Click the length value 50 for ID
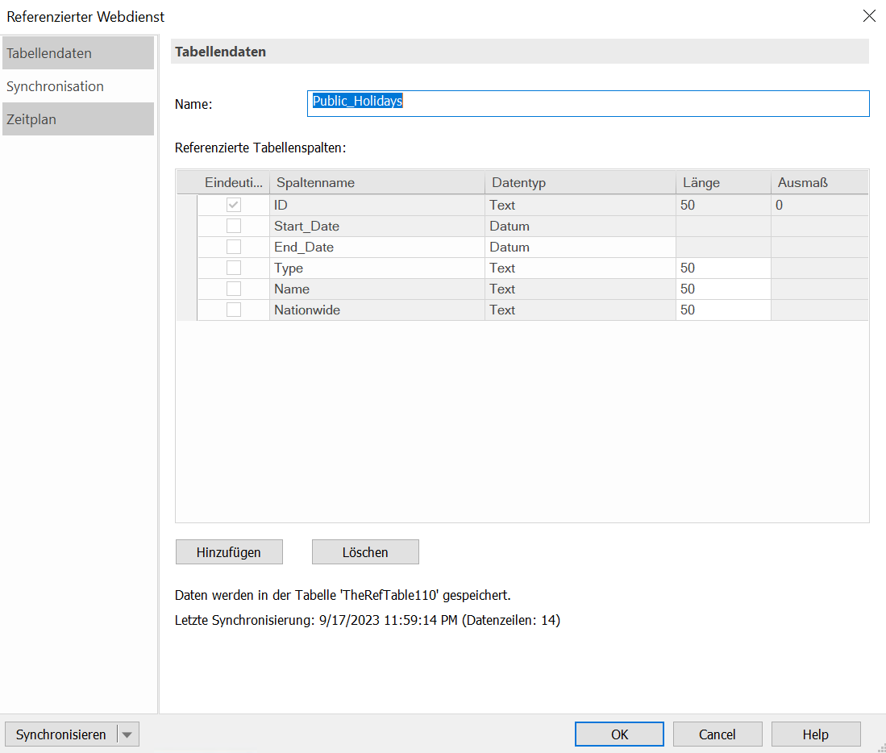 [x=723, y=205]
